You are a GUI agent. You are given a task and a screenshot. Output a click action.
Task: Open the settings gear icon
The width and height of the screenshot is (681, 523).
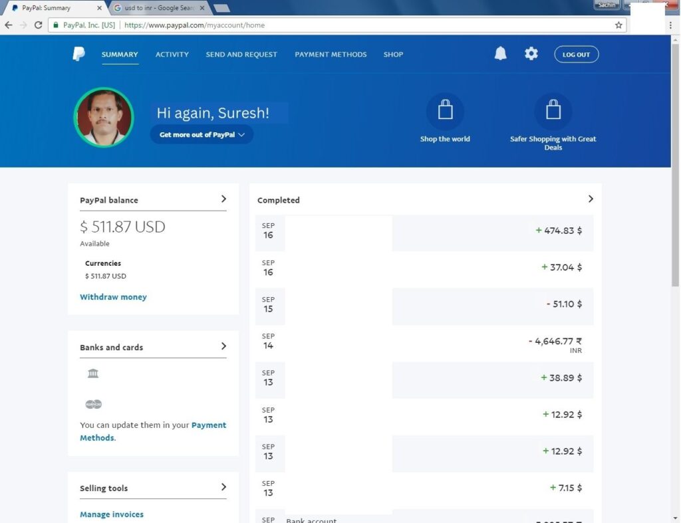click(x=531, y=54)
